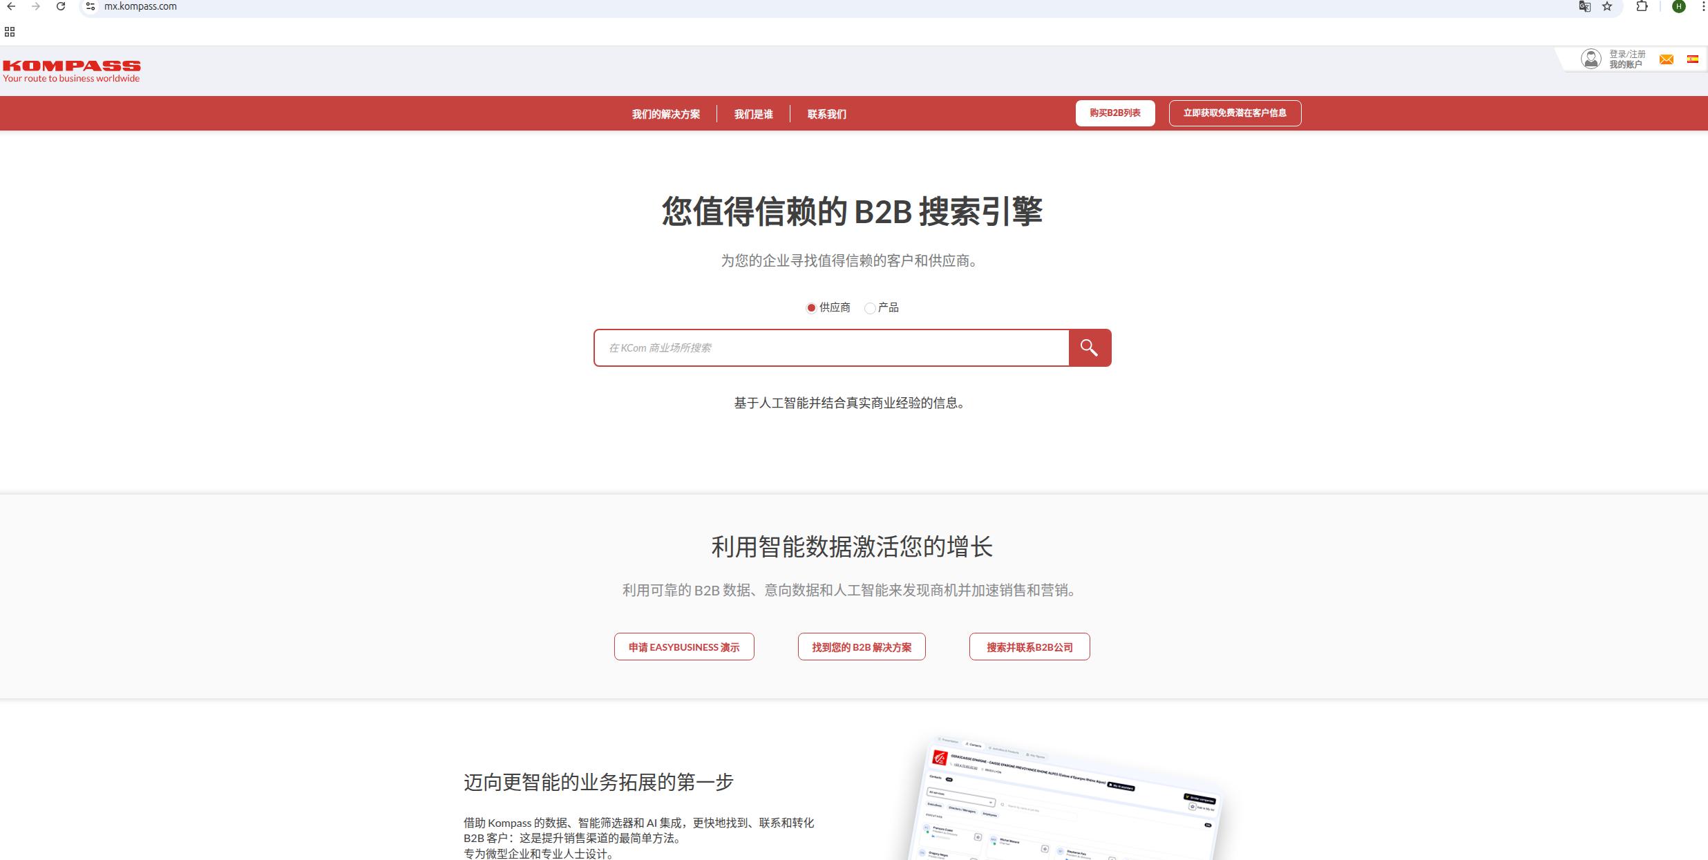The image size is (1708, 860).
Task: Click the sentence starting 利用可靠的 B2B 数据
Action: pos(851,590)
